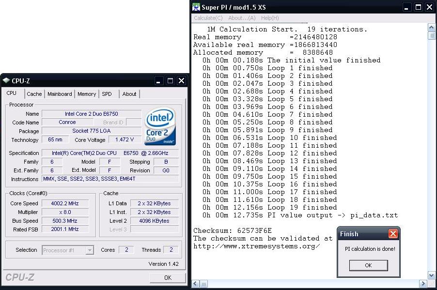Click the Code Name field Conroe
This screenshot has height=290, width=437.
pyautogui.click(x=67, y=122)
